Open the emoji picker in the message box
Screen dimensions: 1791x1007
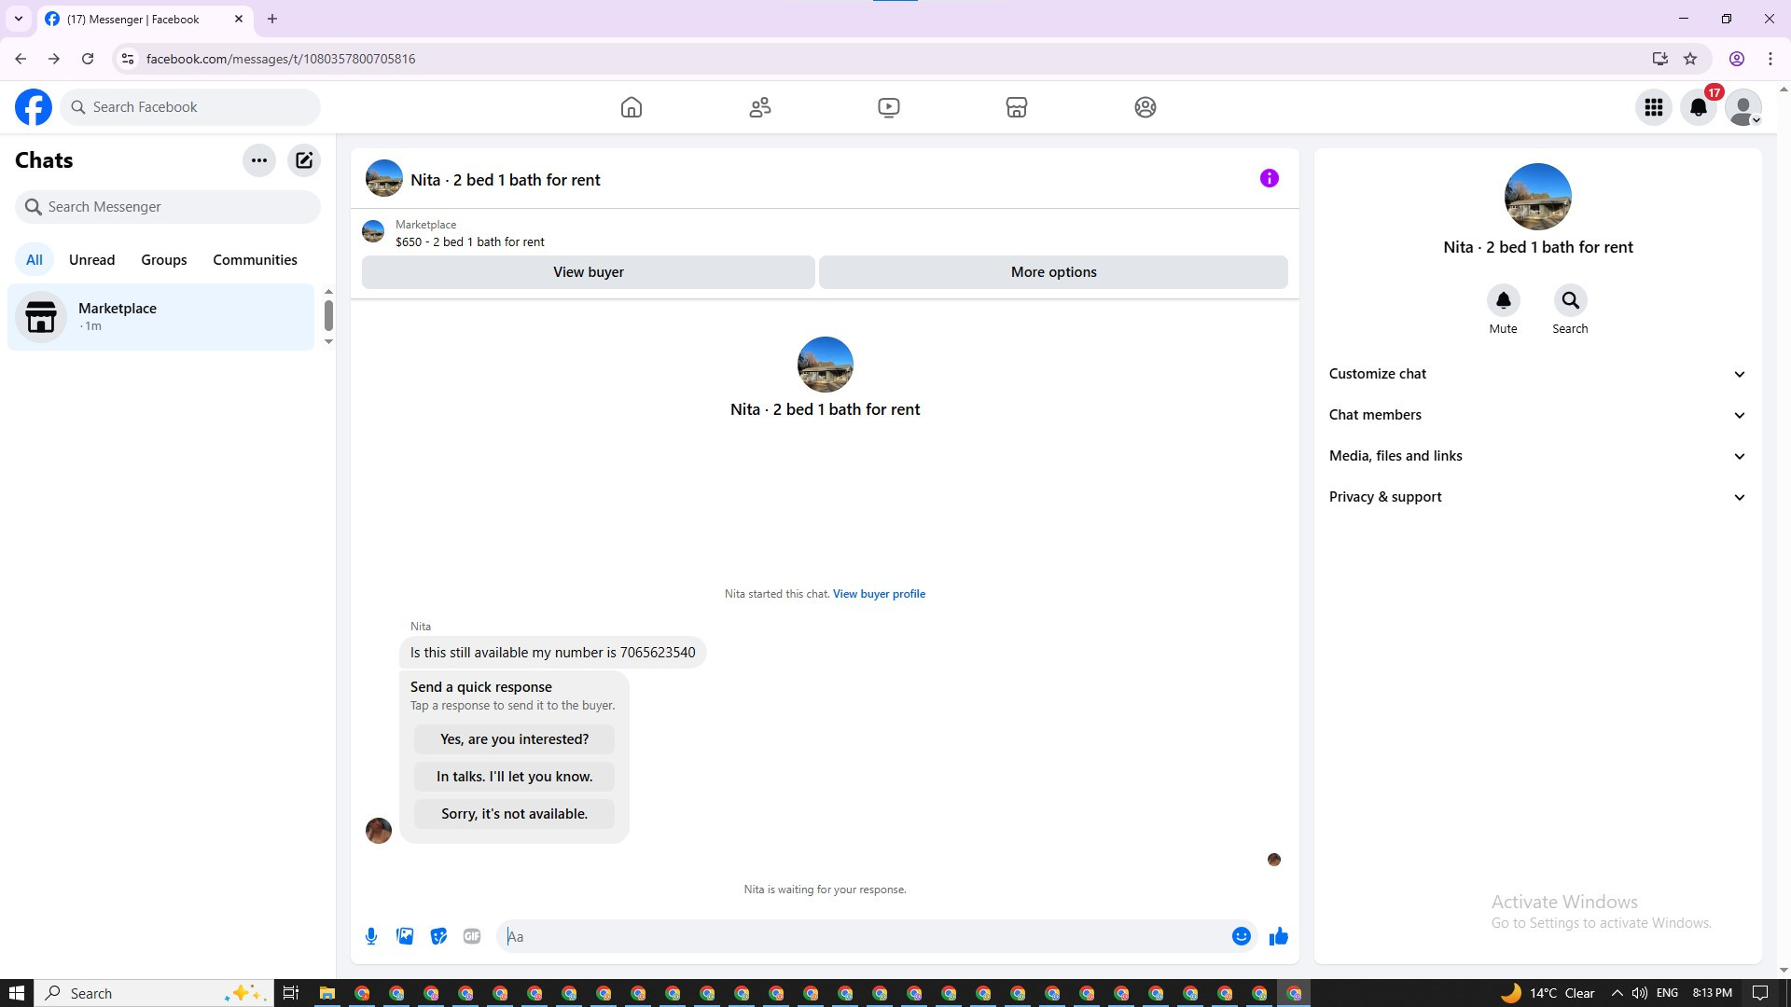(x=1241, y=936)
